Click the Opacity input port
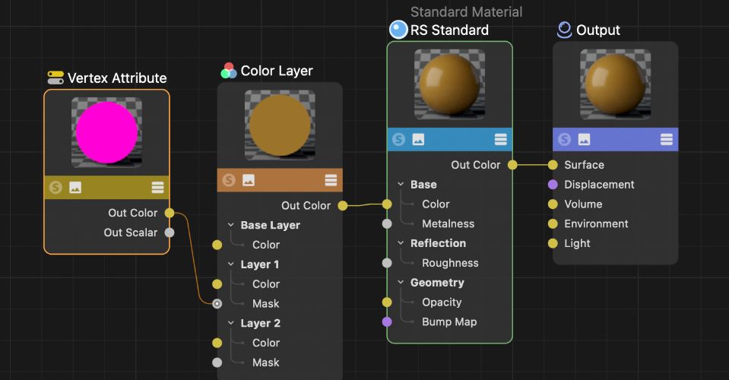The image size is (729, 380). [x=387, y=302]
